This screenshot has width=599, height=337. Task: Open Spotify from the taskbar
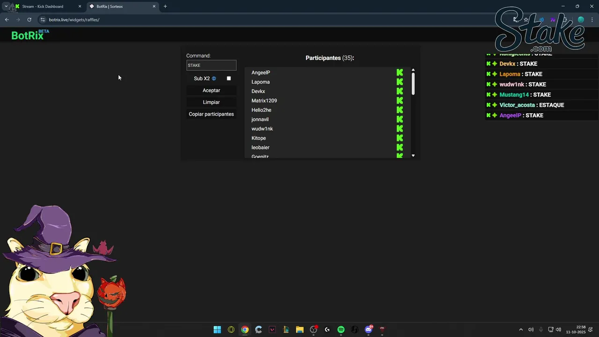[x=341, y=330]
